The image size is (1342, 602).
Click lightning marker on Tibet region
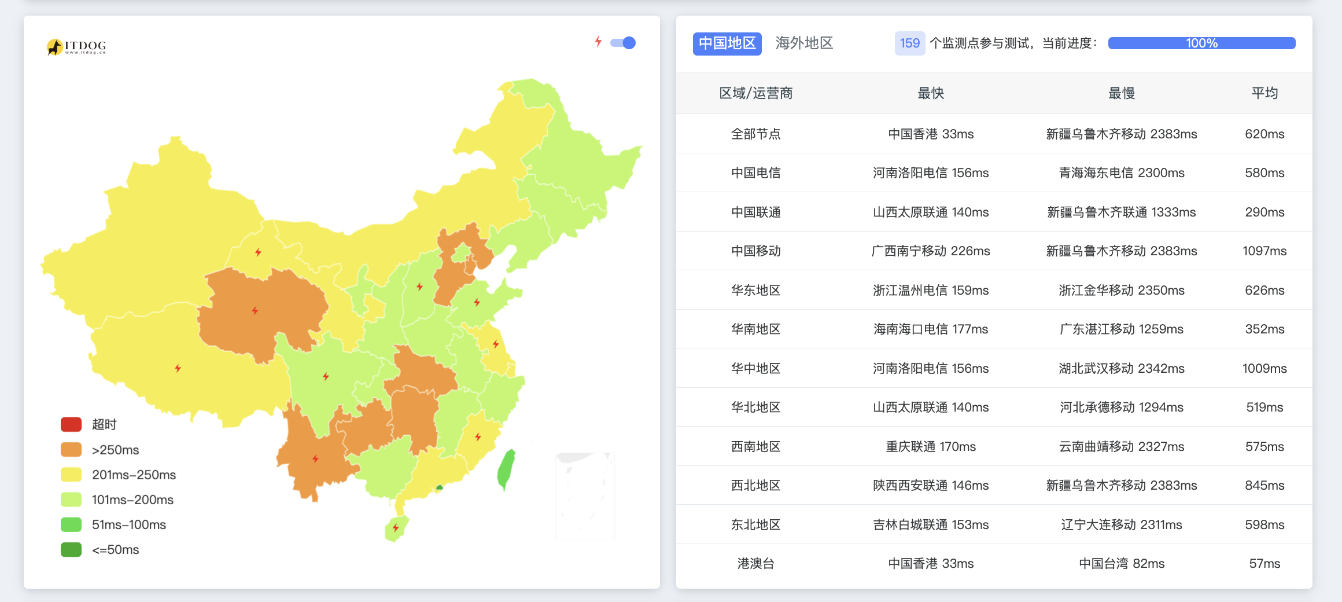(x=178, y=368)
